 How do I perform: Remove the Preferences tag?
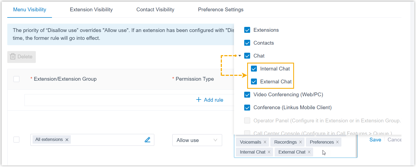[x=337, y=142]
